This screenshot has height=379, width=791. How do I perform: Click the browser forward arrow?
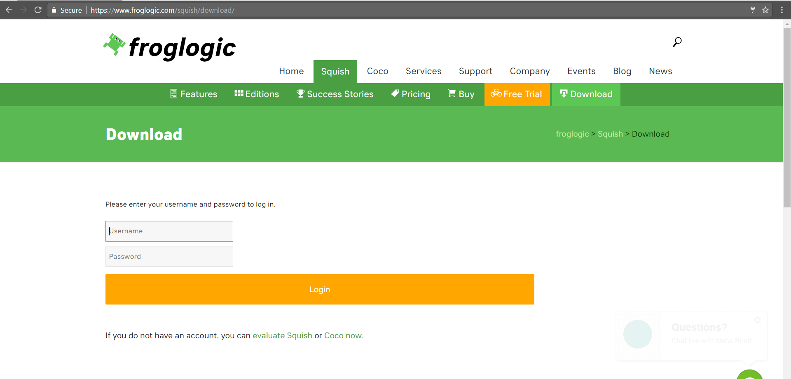23,10
